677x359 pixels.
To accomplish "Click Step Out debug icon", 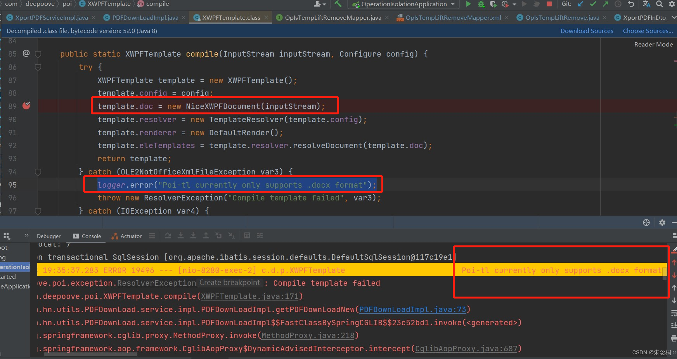I will pyautogui.click(x=206, y=235).
